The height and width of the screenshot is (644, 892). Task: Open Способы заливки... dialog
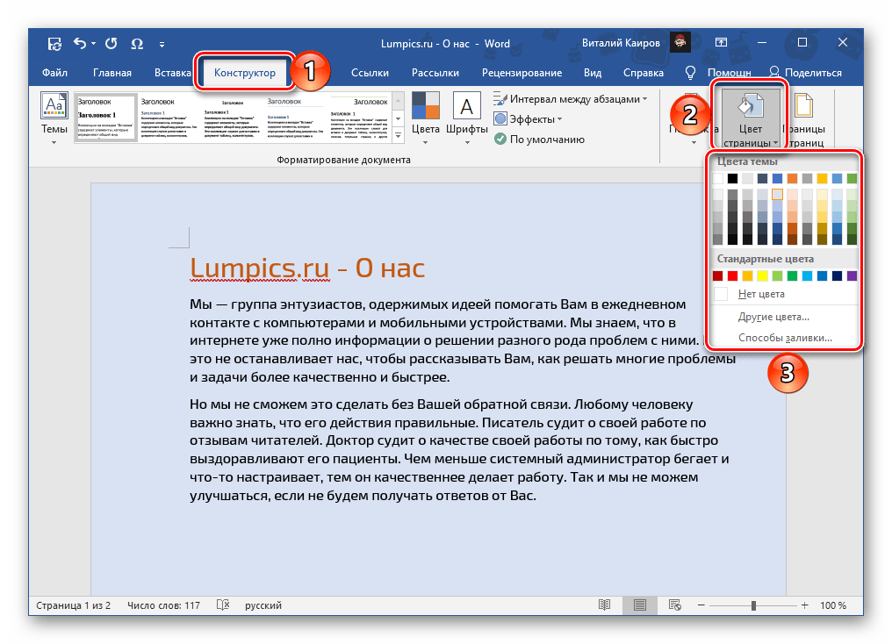[x=784, y=338]
